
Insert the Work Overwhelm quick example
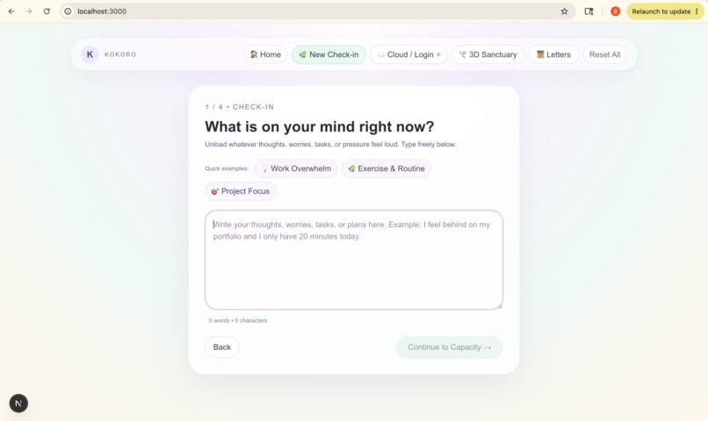tap(296, 168)
